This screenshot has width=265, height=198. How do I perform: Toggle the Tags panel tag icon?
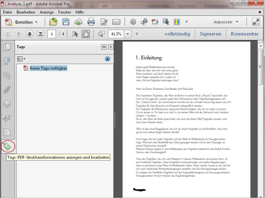[x=7, y=147]
